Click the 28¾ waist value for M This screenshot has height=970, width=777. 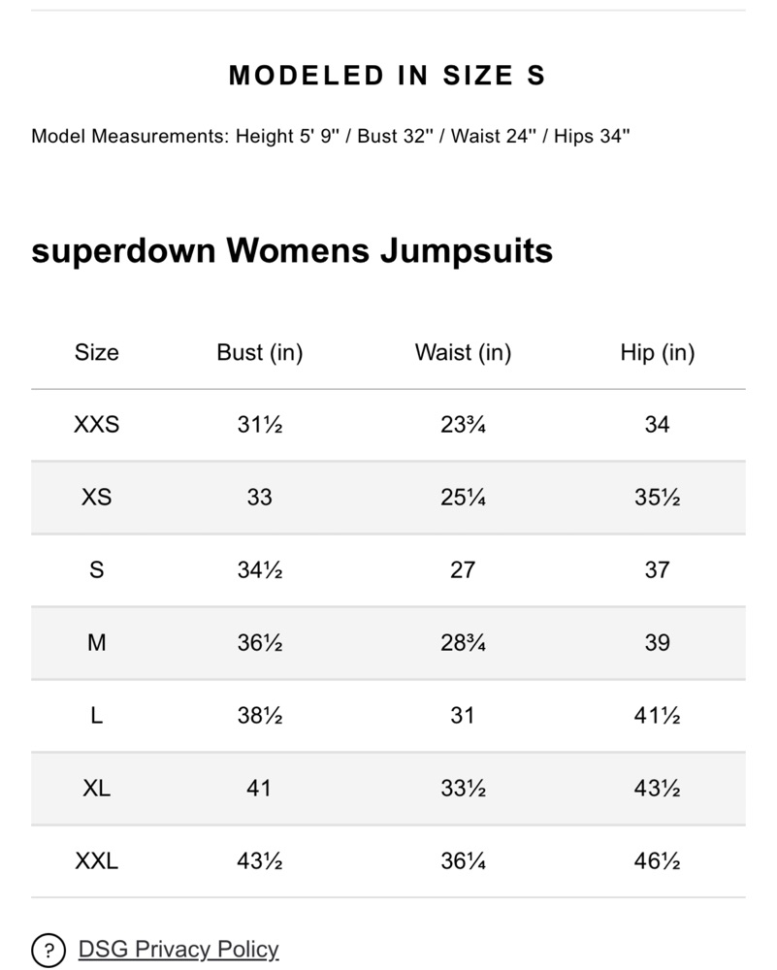pyautogui.click(x=463, y=643)
